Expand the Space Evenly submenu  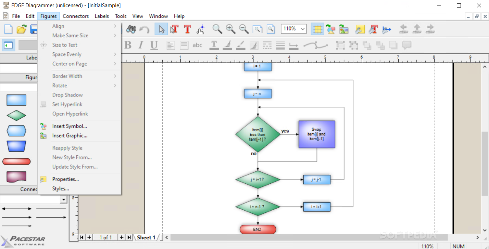tap(79, 54)
